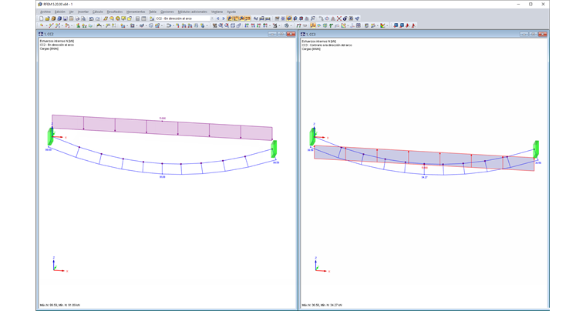This screenshot has width=586, height=311.
Task: Close the CC2 child window
Action: [x=291, y=34]
